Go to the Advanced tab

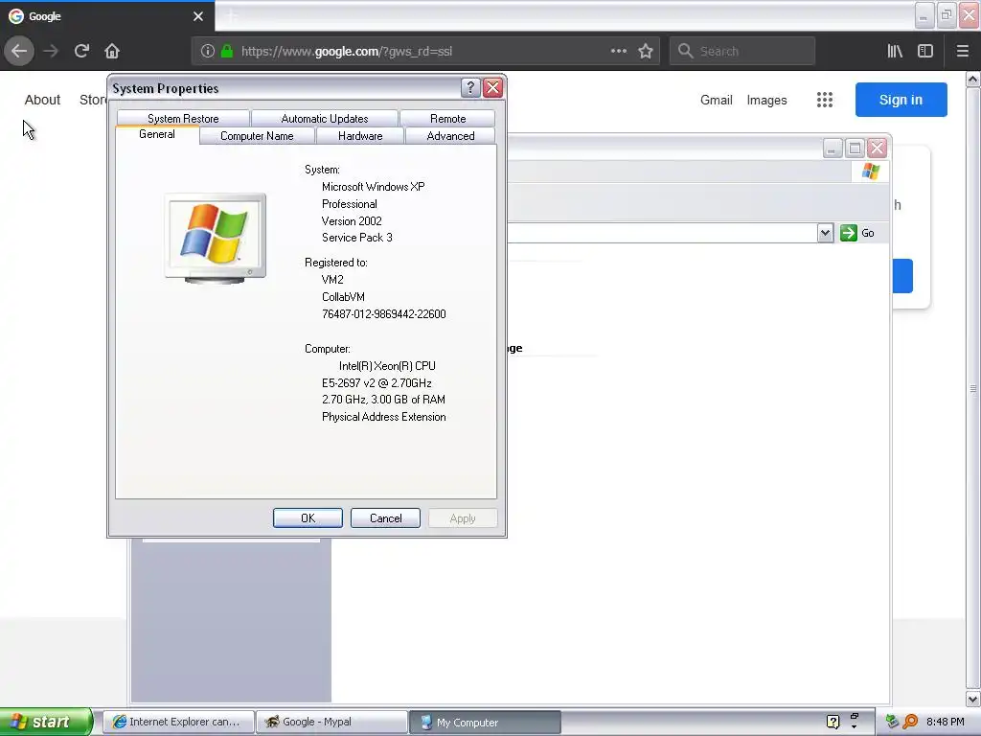[x=450, y=136]
